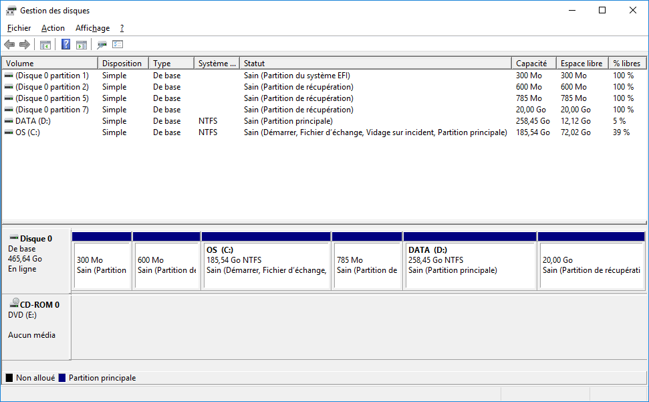649x402 pixels.
Task: Click the drive icon next to DATA (D:)
Action: point(8,121)
